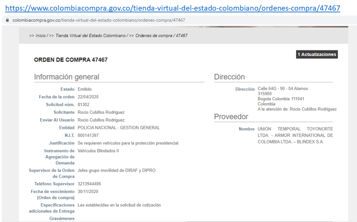The width and height of the screenshot is (357, 222).
Task: Select the Dirección section heading
Action: (x=229, y=77)
